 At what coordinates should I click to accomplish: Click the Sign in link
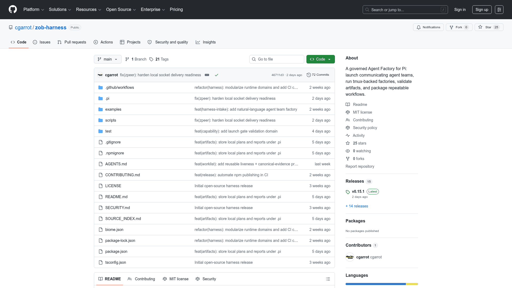click(x=460, y=10)
